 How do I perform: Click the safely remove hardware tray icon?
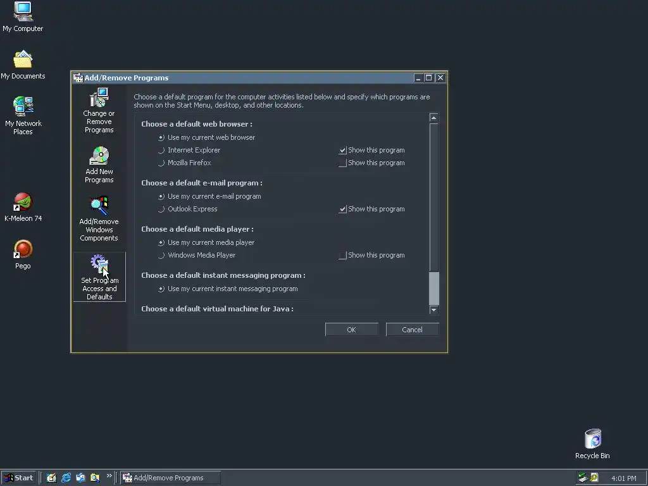click(x=583, y=478)
